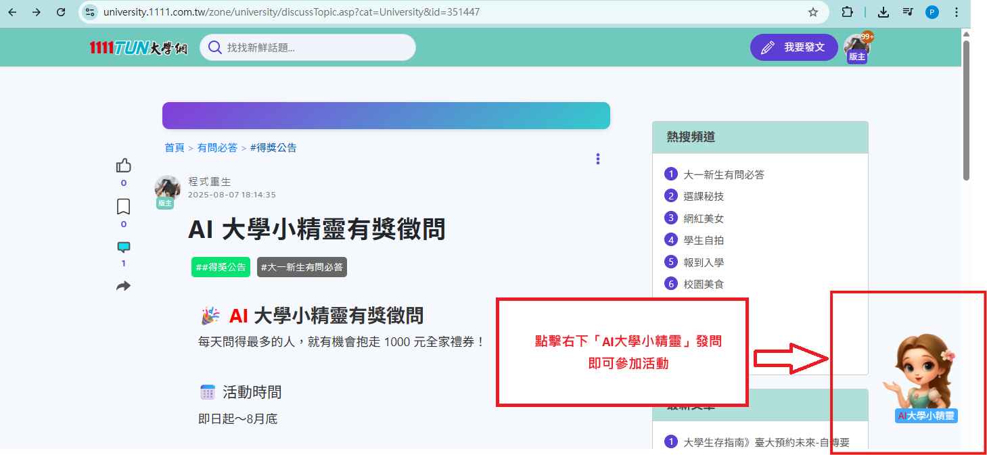Image resolution: width=987 pixels, height=455 pixels.
Task: Click the search magnifier icon
Action: pos(214,47)
